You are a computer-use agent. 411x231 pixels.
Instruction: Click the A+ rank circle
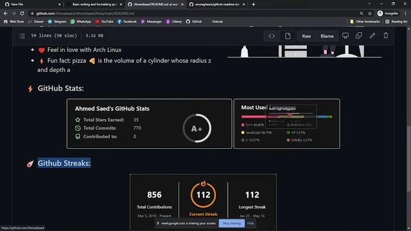pyautogui.click(x=197, y=128)
